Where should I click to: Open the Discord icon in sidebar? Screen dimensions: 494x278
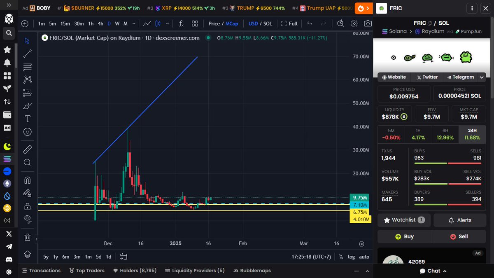(8, 259)
